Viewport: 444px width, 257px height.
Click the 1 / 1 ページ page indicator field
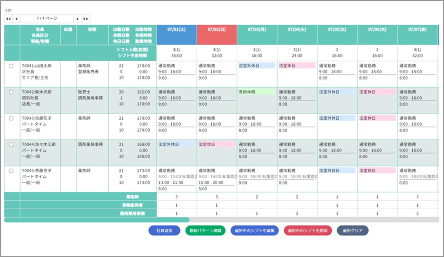click(x=47, y=19)
